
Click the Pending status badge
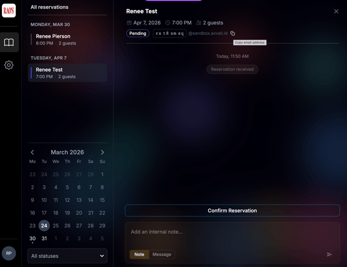point(138,34)
